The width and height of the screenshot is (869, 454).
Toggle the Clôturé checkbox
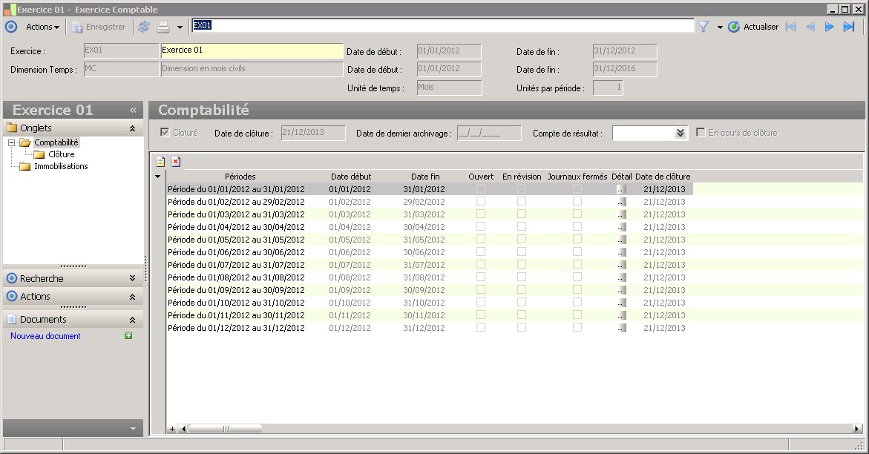pyautogui.click(x=165, y=133)
